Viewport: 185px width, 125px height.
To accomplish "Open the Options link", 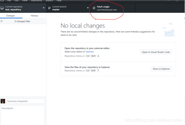I will point(90,52).
